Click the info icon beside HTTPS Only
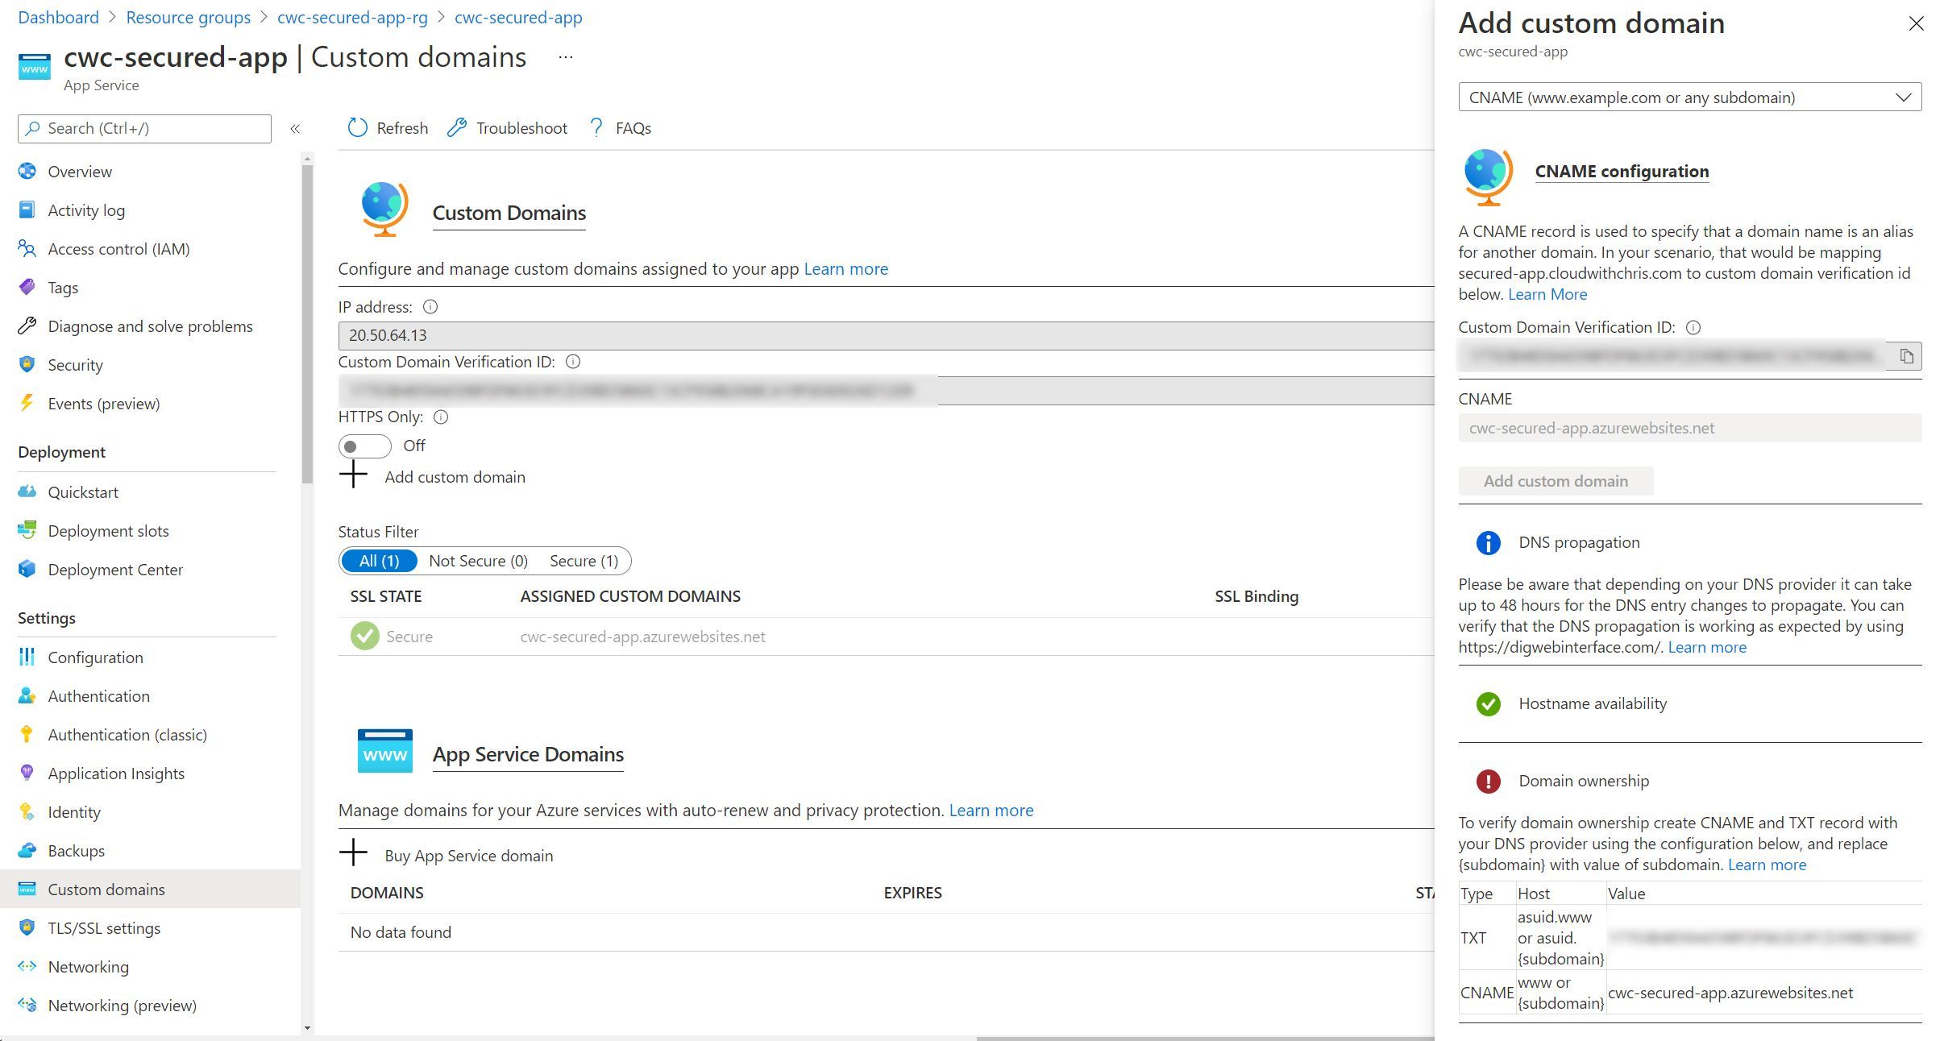The height and width of the screenshot is (1041, 1944). click(440, 417)
